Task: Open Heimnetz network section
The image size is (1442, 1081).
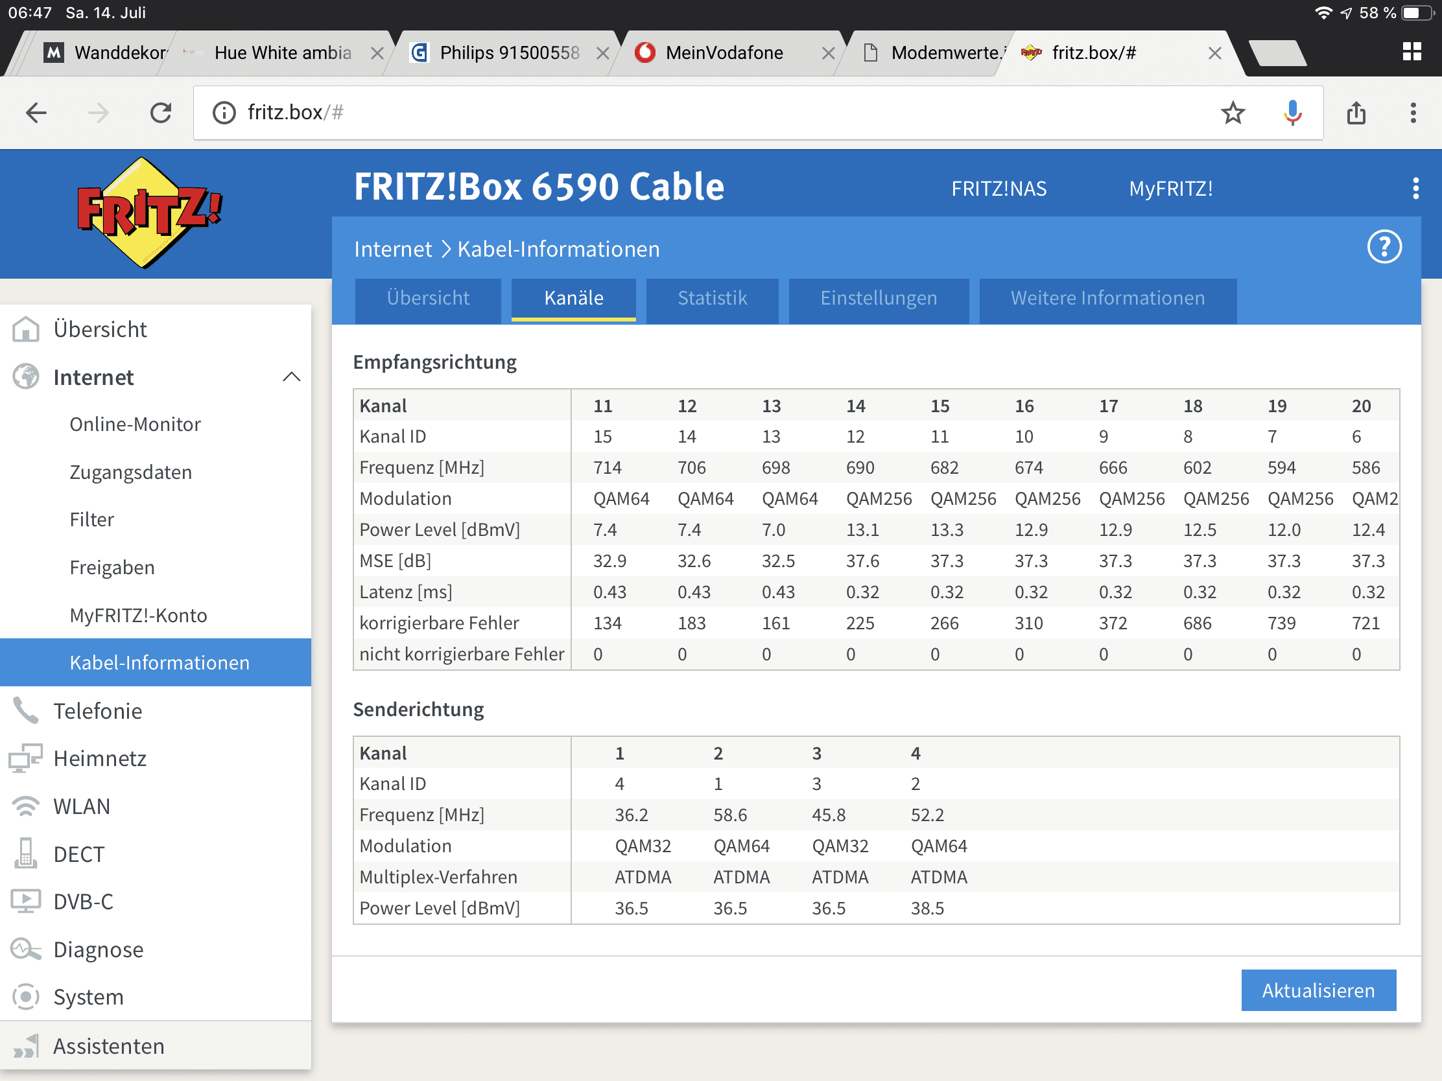Action: point(100,758)
